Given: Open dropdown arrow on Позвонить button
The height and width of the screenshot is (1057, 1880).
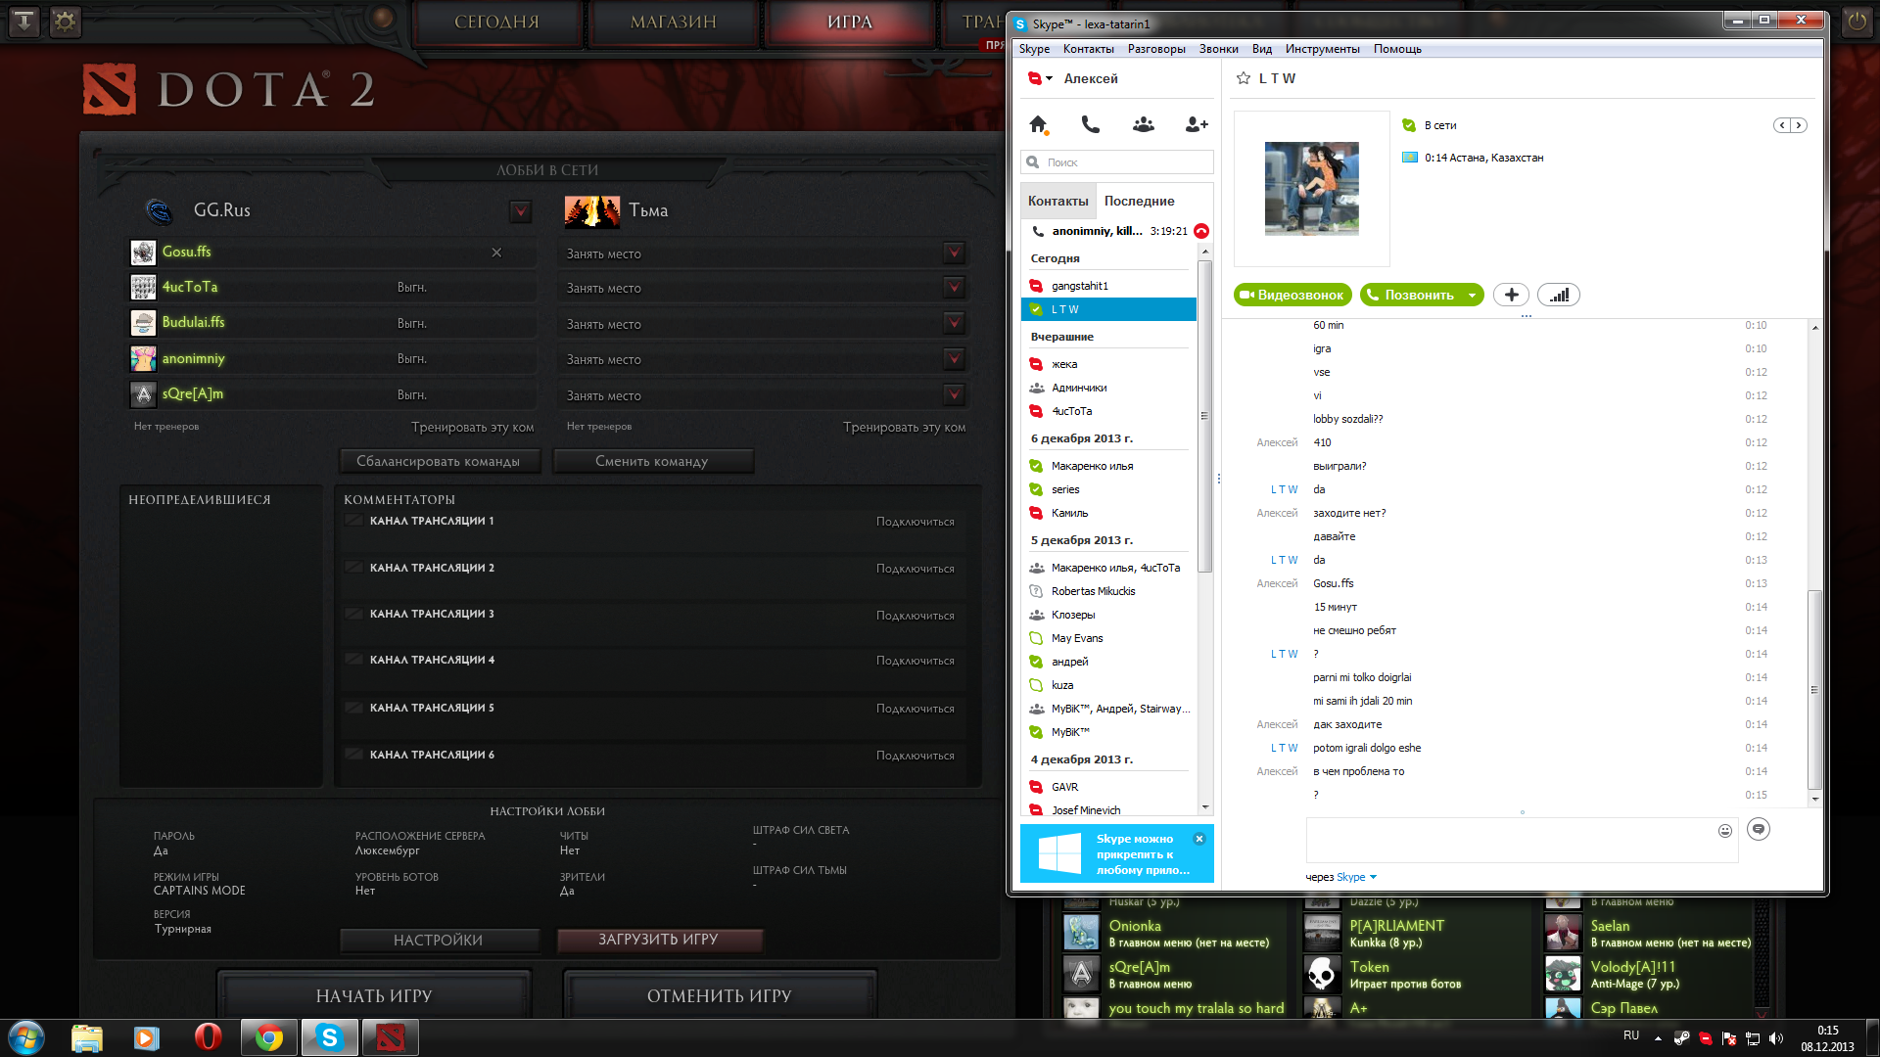Looking at the screenshot, I should tap(1471, 296).
